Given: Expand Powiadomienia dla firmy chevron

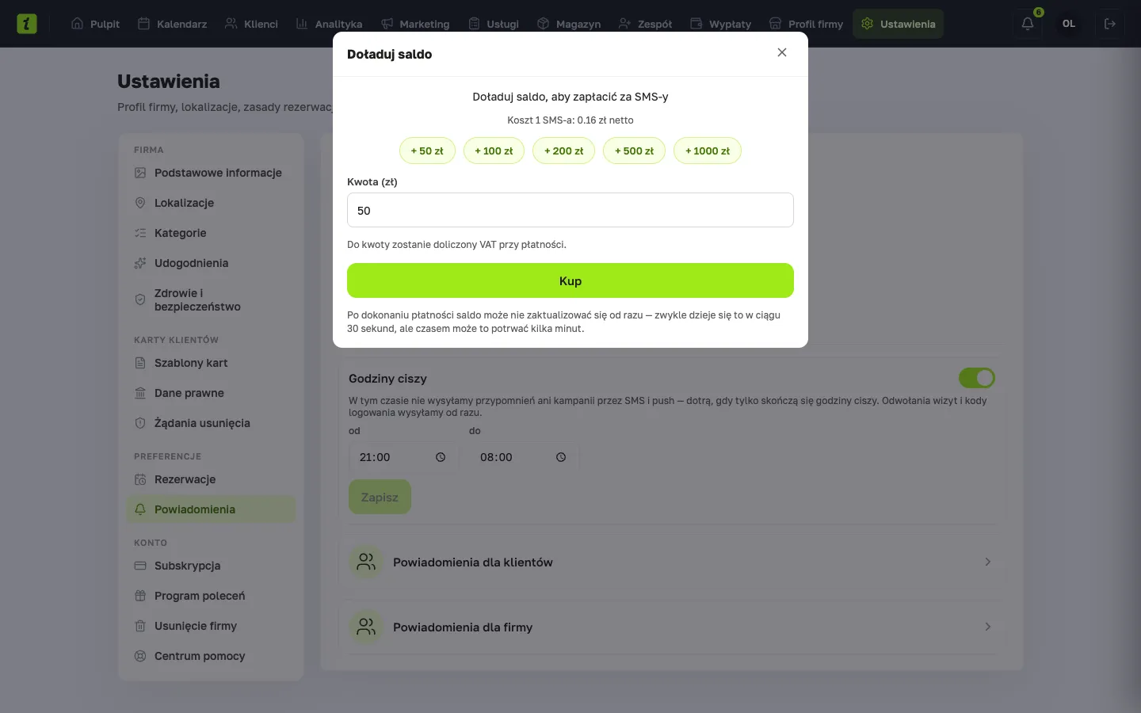Looking at the screenshot, I should (987, 627).
